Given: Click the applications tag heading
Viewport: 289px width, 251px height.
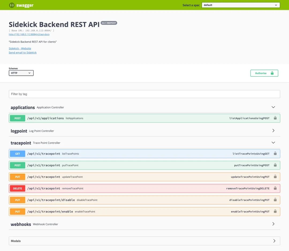Looking at the screenshot, I should pos(23,108).
